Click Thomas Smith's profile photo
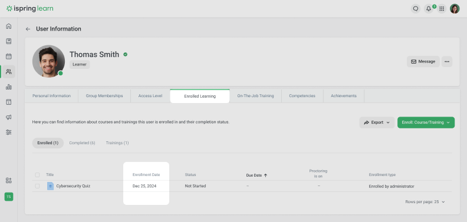Screen dimensions: 467x222 [48, 61]
